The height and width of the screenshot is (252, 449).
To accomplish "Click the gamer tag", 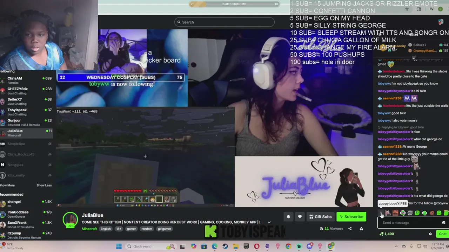I will click(x=132, y=229).
